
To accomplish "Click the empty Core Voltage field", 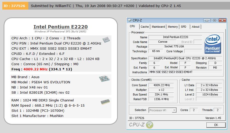I will point(193,51).
